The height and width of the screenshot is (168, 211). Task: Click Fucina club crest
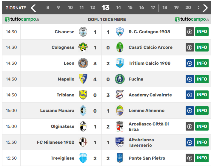(120, 79)
